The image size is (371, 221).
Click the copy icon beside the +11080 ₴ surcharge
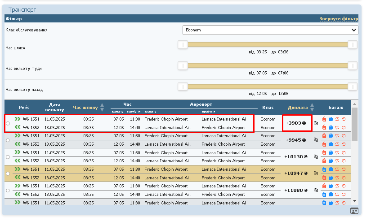(x=316, y=190)
